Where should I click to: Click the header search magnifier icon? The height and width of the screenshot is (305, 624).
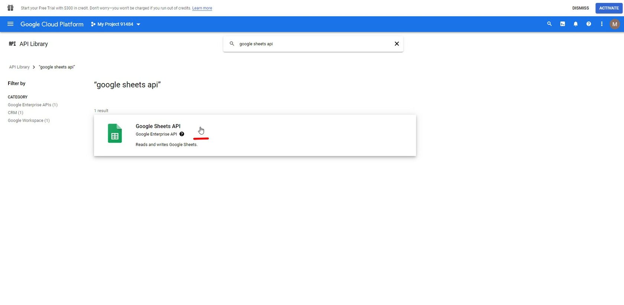coord(549,24)
